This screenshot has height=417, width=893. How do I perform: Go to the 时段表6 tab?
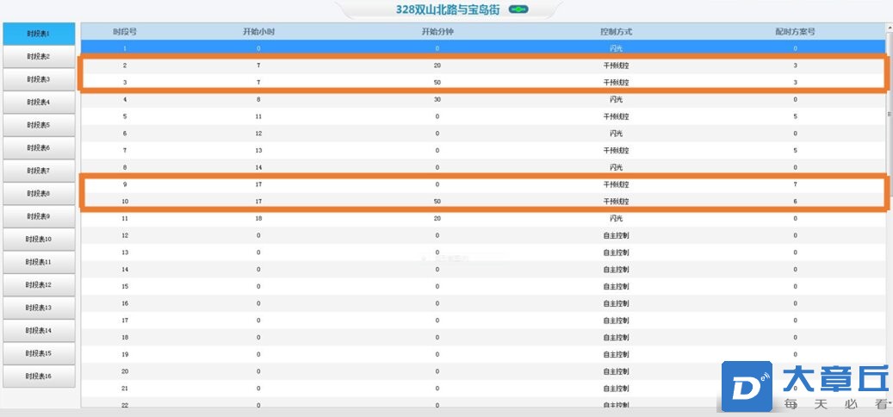39,147
